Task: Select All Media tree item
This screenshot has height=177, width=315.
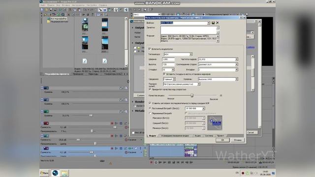Action: (x=59, y=19)
